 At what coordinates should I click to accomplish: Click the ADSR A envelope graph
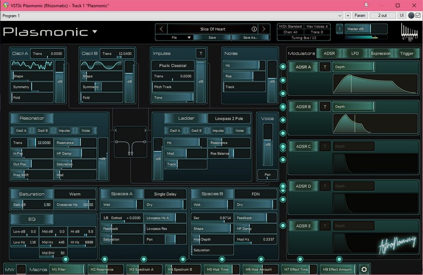point(375,84)
